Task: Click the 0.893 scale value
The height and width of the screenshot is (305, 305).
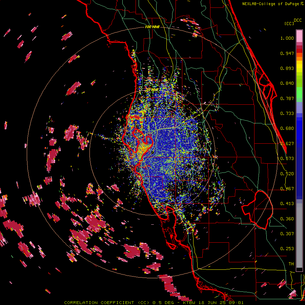Action: point(287,68)
